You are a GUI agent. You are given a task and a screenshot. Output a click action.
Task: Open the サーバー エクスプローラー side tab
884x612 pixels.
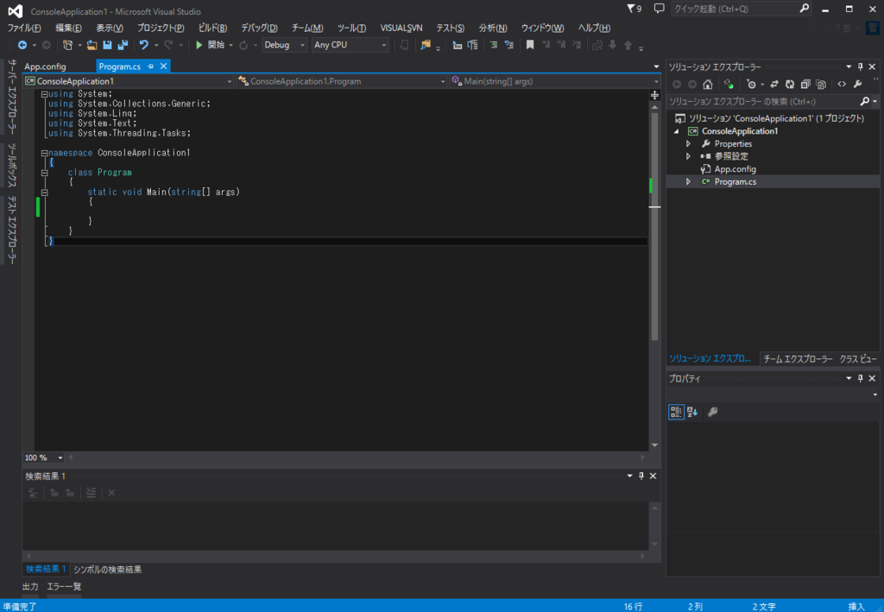coord(12,97)
